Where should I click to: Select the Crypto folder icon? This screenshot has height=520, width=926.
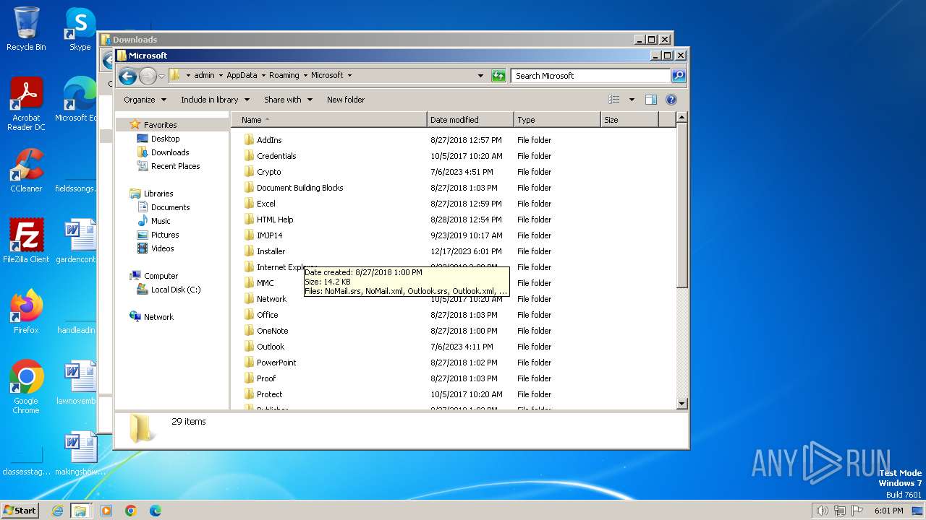[249, 172]
